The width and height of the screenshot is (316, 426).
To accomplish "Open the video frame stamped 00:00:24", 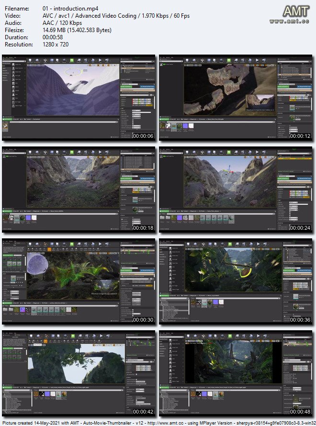I will tap(236, 190).
